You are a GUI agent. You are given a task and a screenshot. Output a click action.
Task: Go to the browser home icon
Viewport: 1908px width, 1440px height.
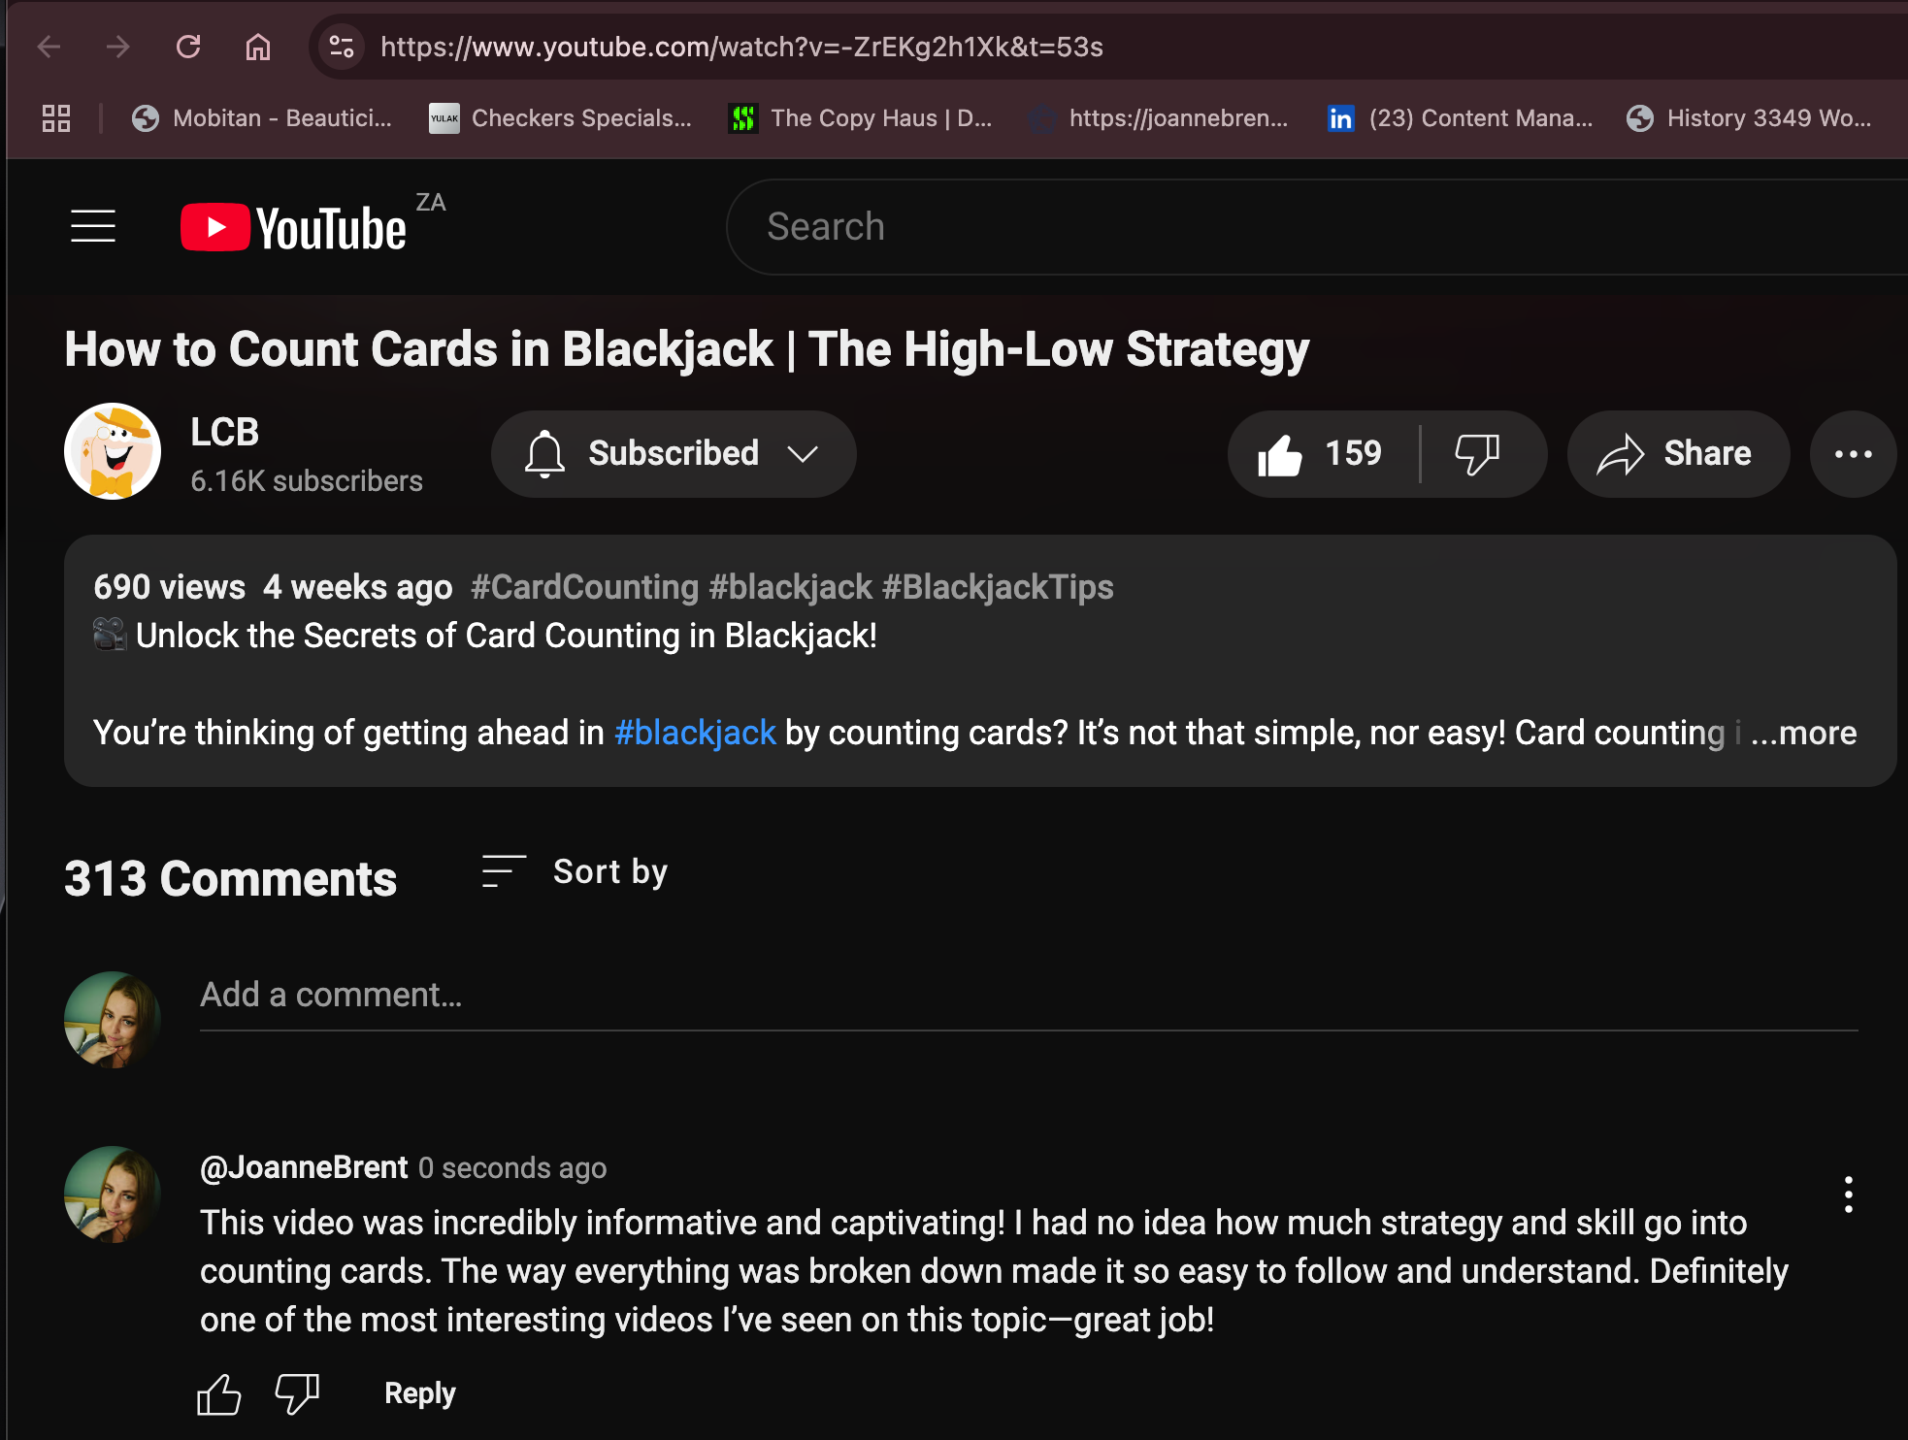(257, 47)
